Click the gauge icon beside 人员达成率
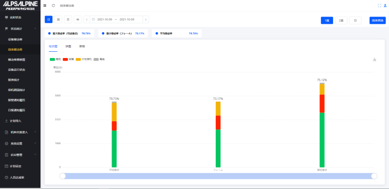389x189 pixels. (x=6, y=178)
